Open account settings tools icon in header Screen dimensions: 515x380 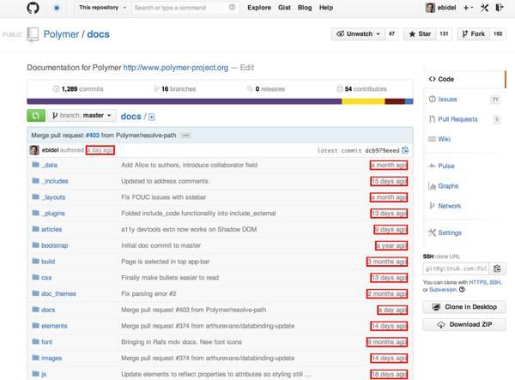(484, 8)
